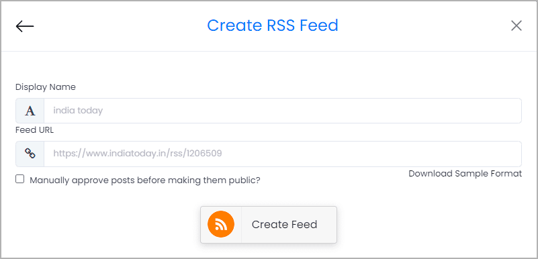Viewport: 538px width, 259px height.
Task: Click the orange RSS icon
Action: point(221,225)
